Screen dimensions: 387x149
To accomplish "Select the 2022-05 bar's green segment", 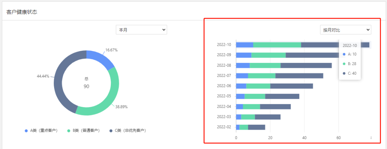I will click(255, 96).
